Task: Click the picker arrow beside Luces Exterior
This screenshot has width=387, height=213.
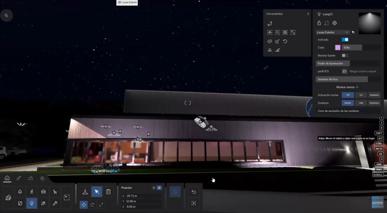Action: [x=353, y=33]
